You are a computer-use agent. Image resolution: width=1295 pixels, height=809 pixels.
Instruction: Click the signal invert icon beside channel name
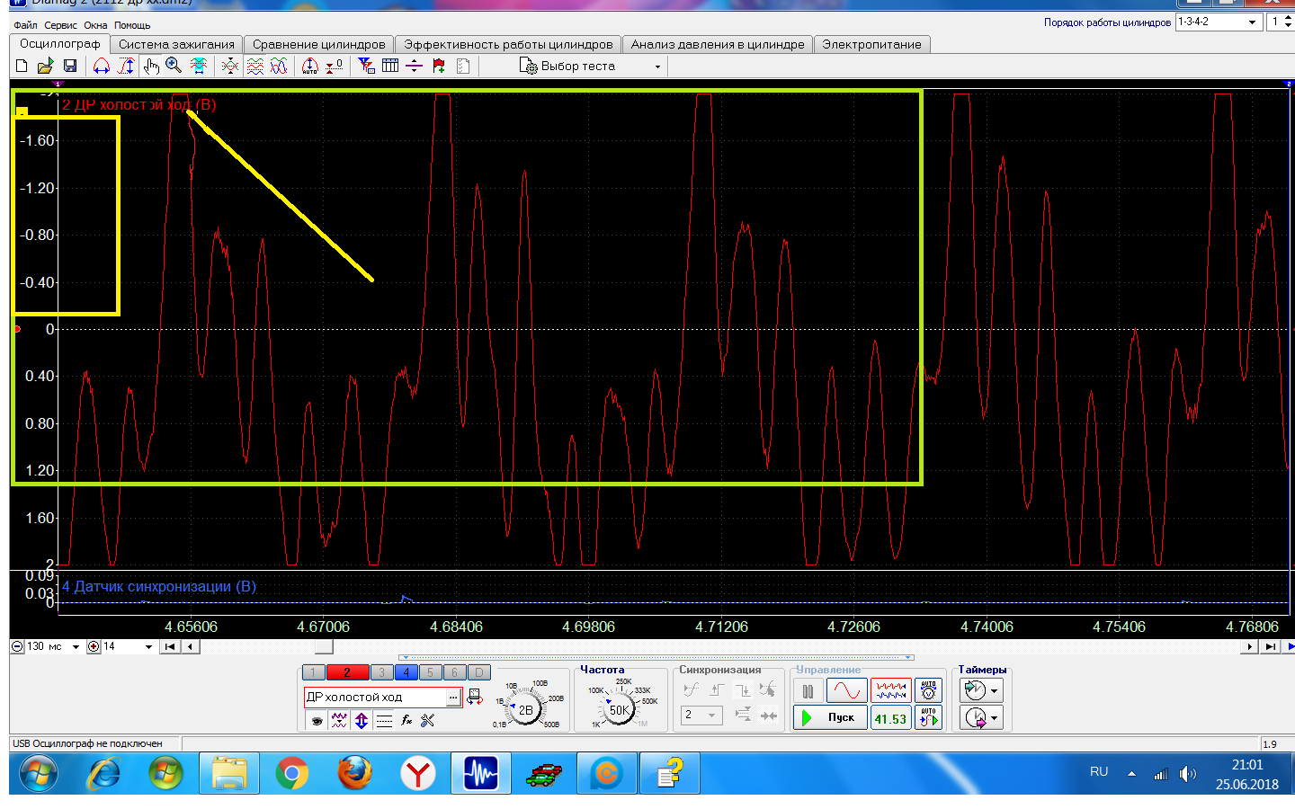coord(475,697)
